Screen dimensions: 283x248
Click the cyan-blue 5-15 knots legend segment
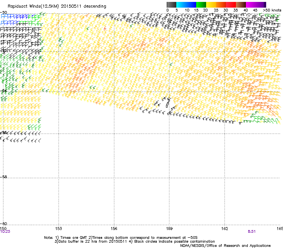click(x=186, y=5)
